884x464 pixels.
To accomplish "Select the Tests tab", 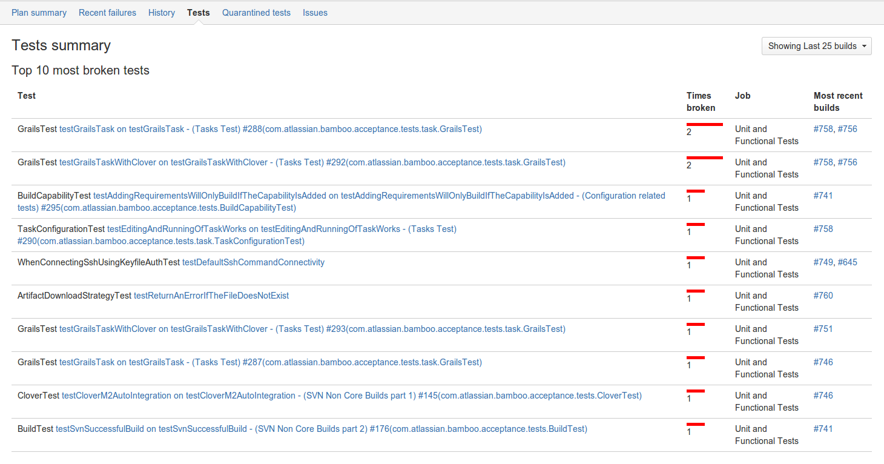I will click(199, 13).
